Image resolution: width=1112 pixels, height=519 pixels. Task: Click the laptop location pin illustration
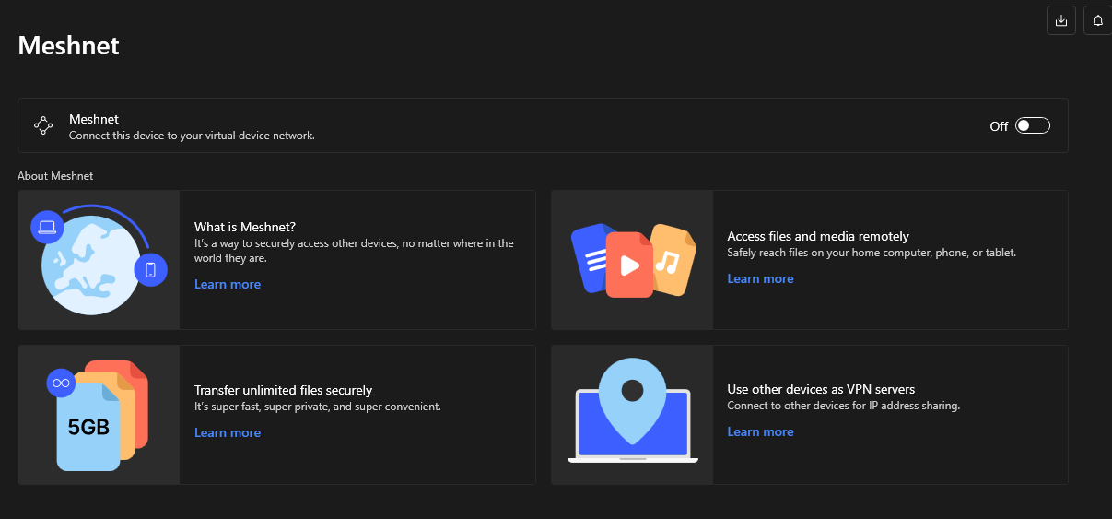coord(632,415)
